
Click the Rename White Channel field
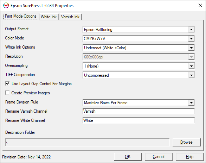[139, 120]
